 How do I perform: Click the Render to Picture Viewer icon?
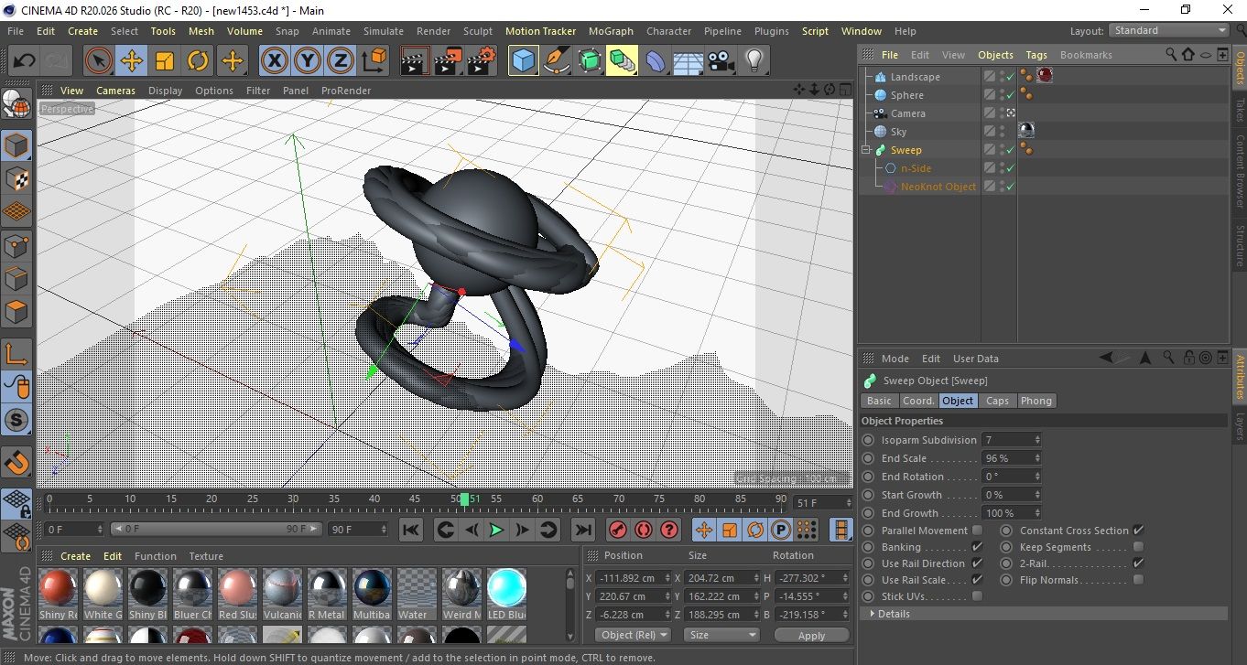448,61
